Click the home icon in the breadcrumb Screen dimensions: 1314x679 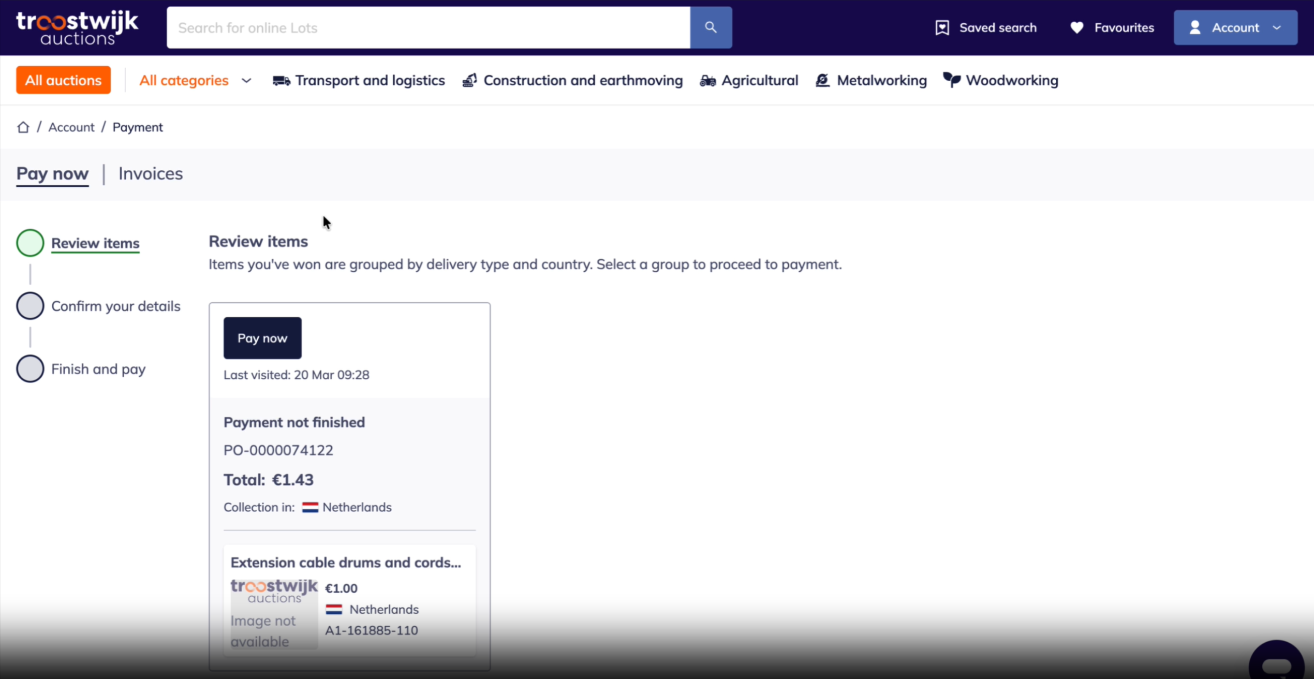tap(23, 127)
